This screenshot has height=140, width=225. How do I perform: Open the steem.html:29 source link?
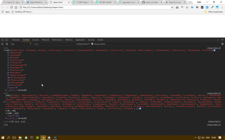coord(214,48)
